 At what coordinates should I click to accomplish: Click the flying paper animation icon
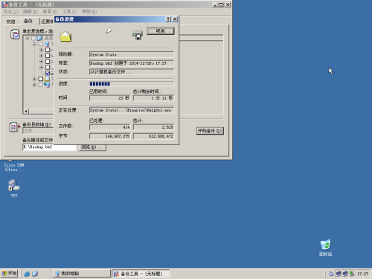tap(109, 31)
